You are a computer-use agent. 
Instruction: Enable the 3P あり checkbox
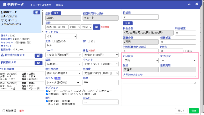tap(89, 41)
